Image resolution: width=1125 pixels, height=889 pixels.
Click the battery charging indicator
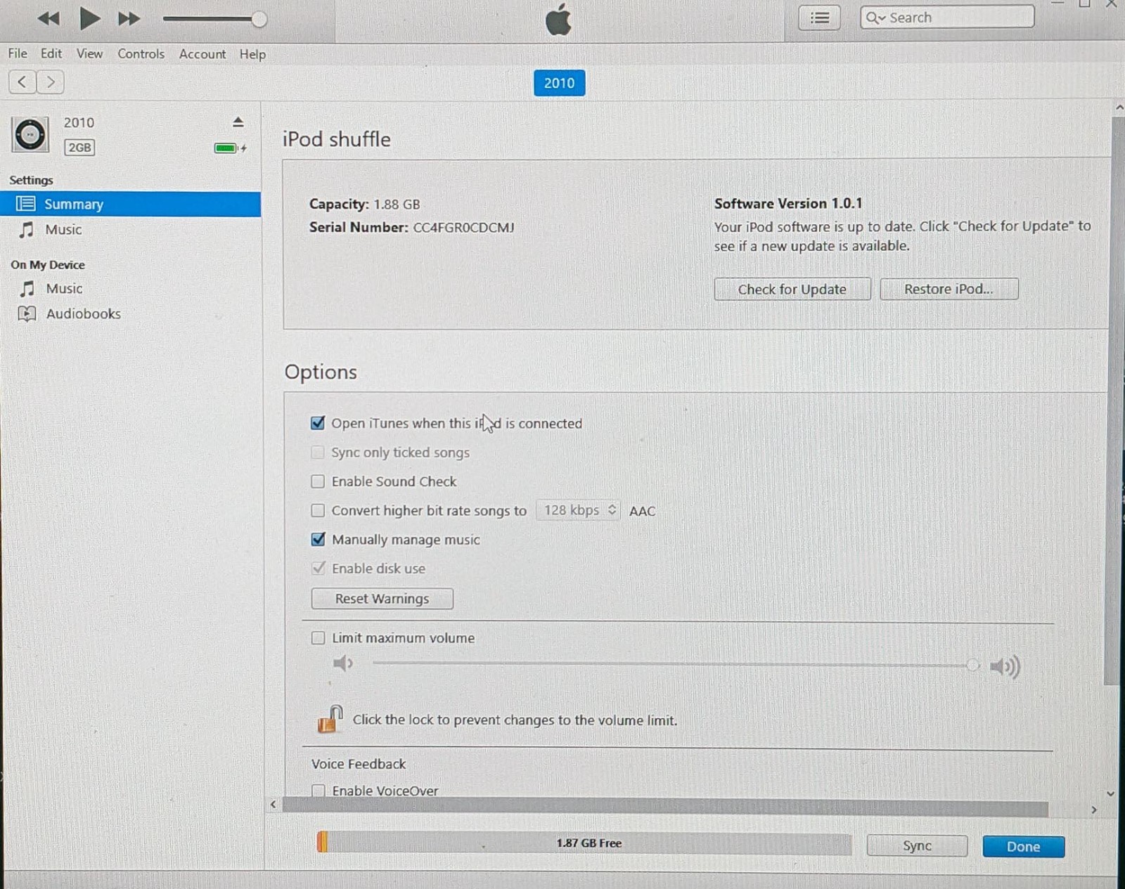point(230,148)
